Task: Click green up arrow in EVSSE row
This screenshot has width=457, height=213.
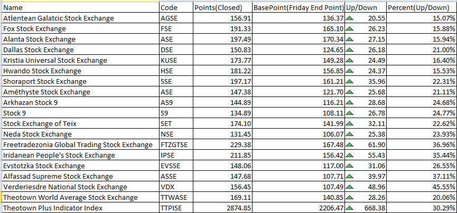Action: [x=350, y=166]
